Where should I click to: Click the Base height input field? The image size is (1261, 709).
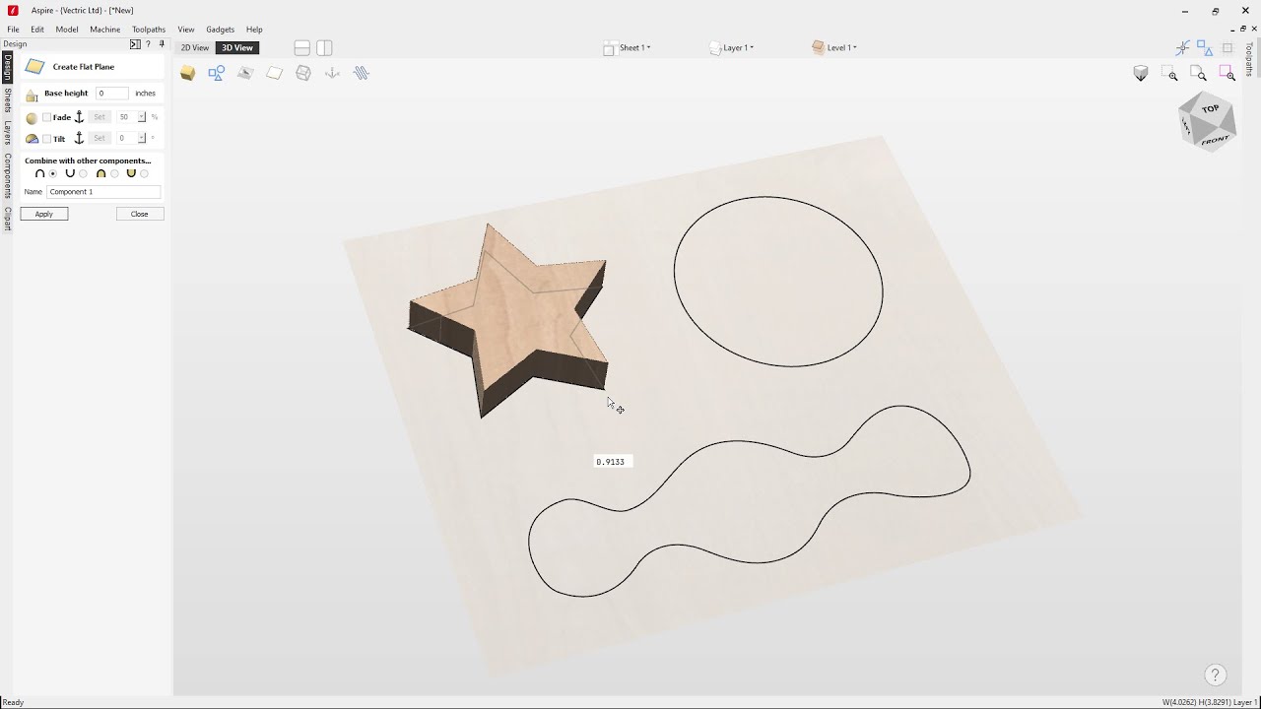pos(112,94)
